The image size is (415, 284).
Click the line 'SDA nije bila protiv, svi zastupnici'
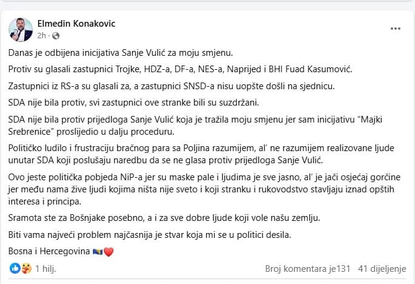(133, 103)
